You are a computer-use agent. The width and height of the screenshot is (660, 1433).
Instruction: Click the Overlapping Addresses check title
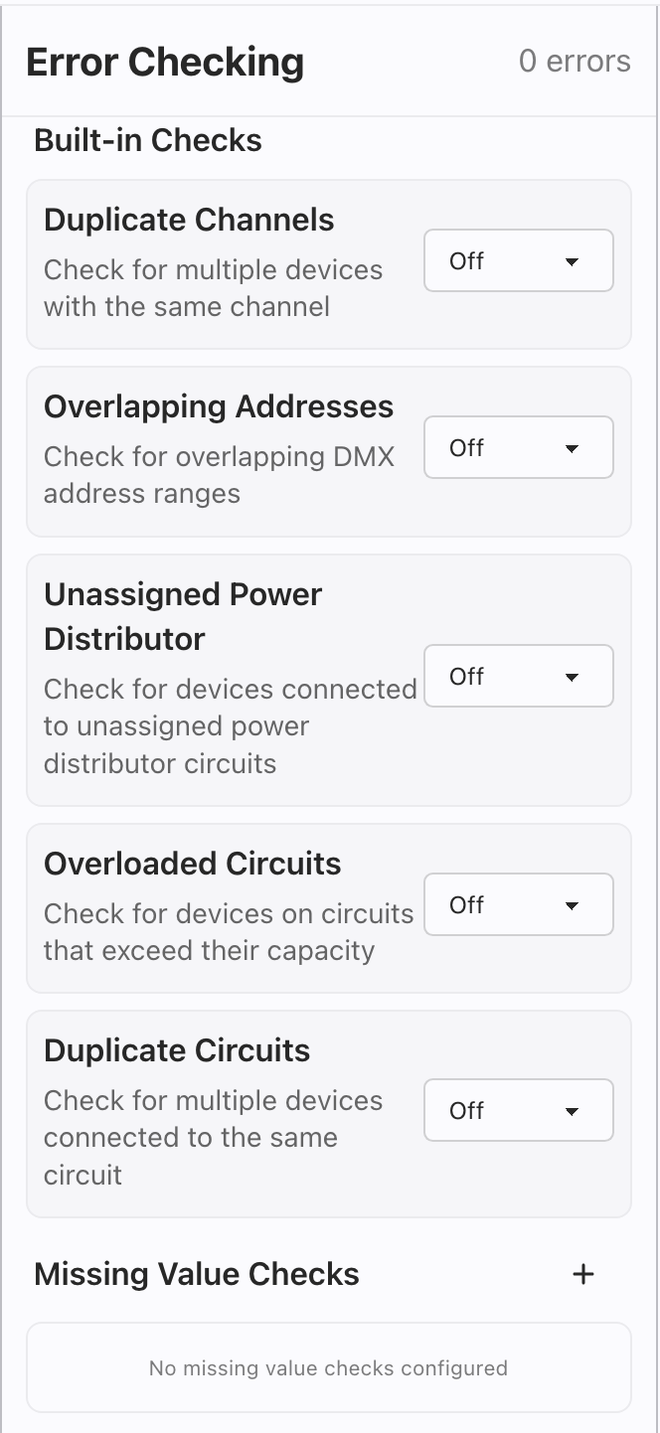(x=219, y=406)
